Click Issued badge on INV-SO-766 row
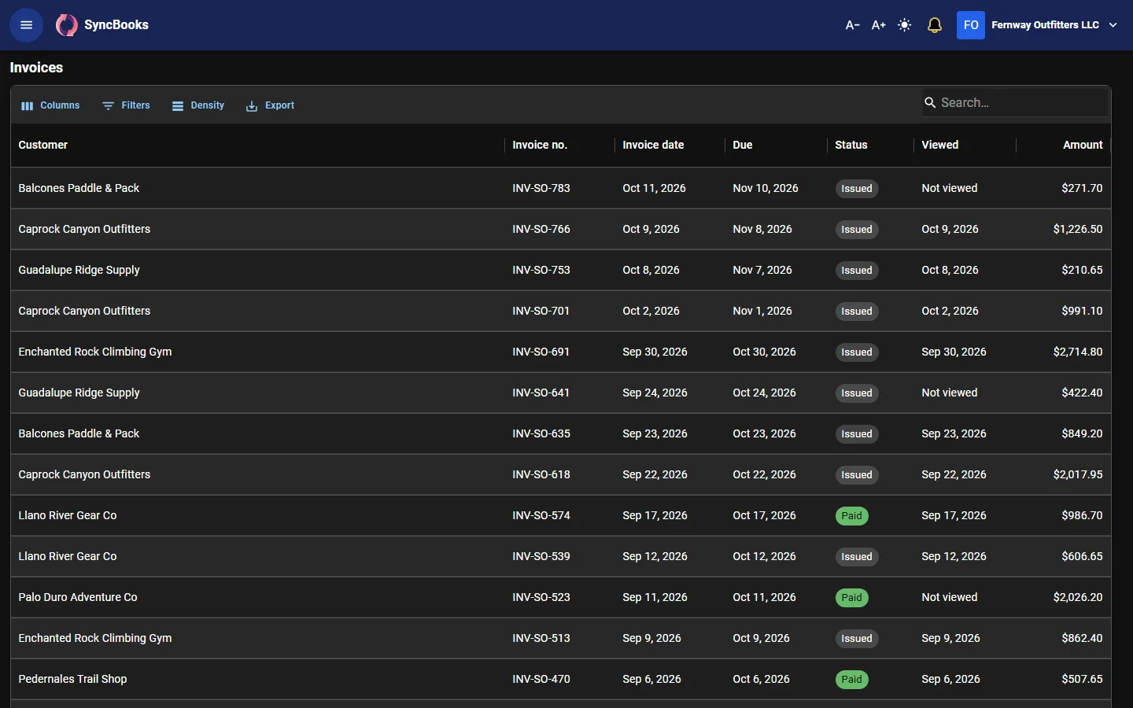 [856, 230]
